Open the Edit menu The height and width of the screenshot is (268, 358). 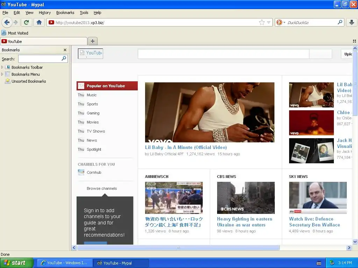pos(17,13)
